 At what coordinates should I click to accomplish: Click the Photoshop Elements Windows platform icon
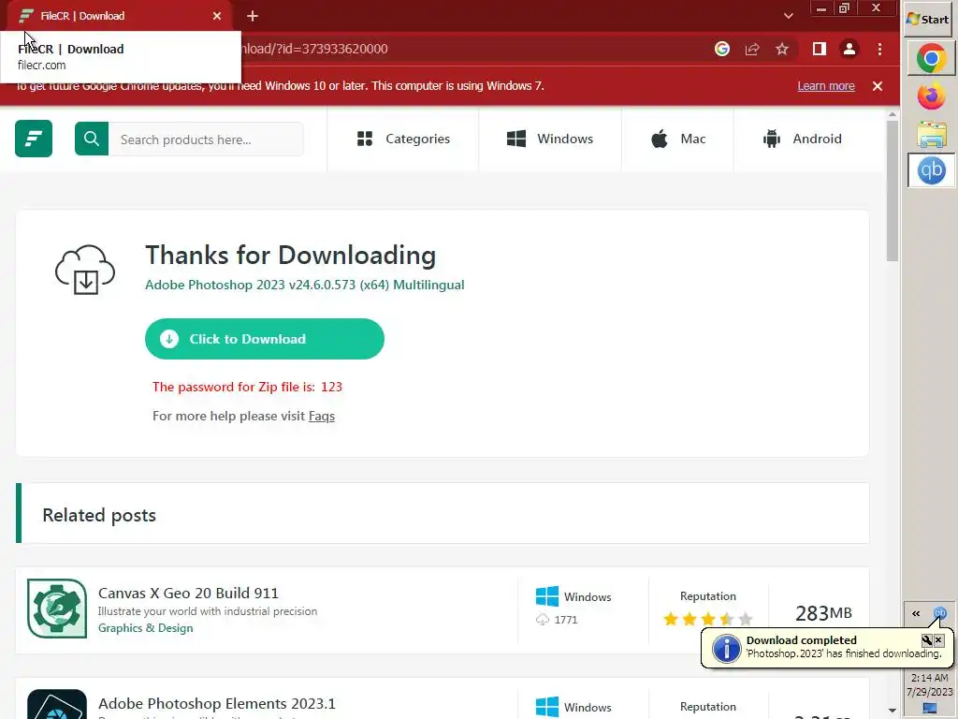coord(546,707)
